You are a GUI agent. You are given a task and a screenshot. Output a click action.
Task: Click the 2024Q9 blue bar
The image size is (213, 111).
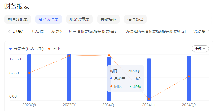pos(189,79)
